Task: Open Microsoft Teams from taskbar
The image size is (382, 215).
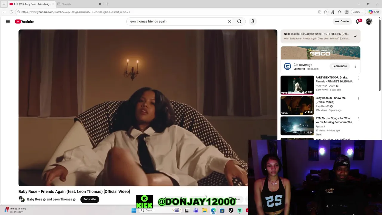Action: (196, 210)
